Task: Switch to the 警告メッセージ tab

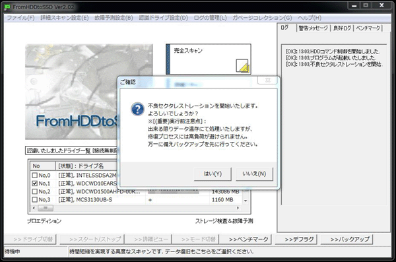Action: 313,28
